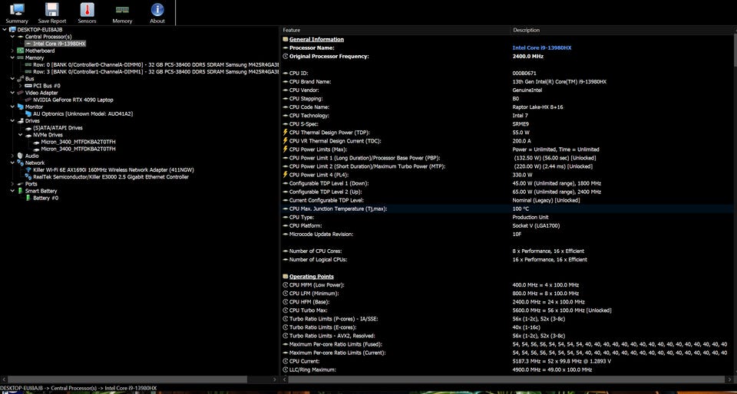Click the Smart Battery icon

(20, 191)
